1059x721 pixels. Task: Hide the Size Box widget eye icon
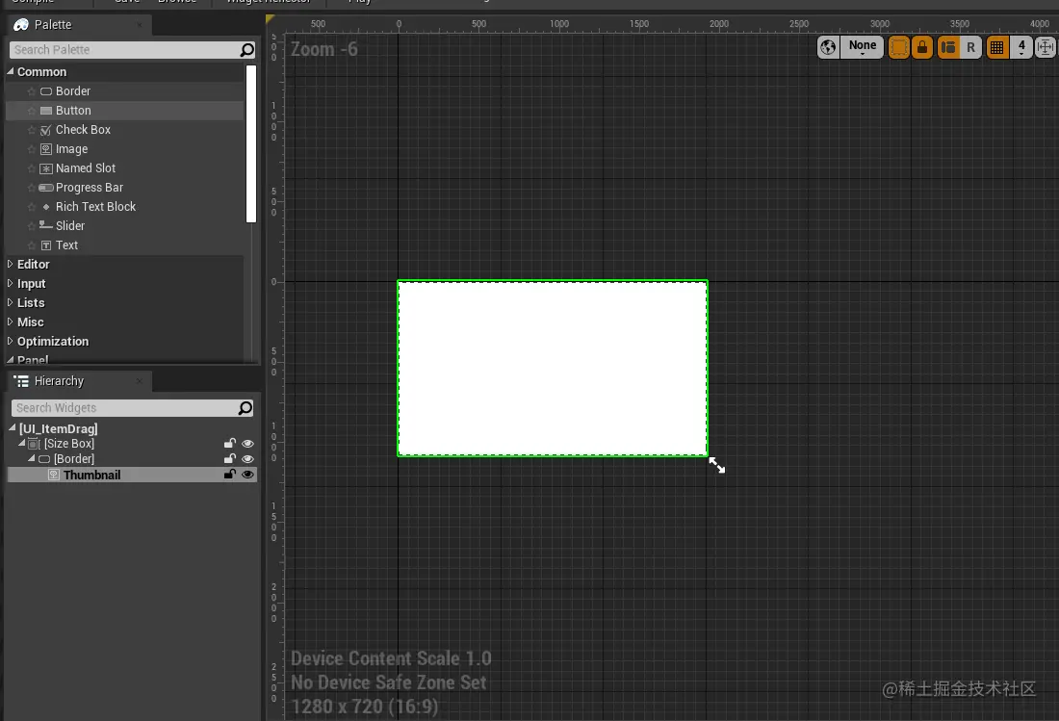click(x=247, y=444)
